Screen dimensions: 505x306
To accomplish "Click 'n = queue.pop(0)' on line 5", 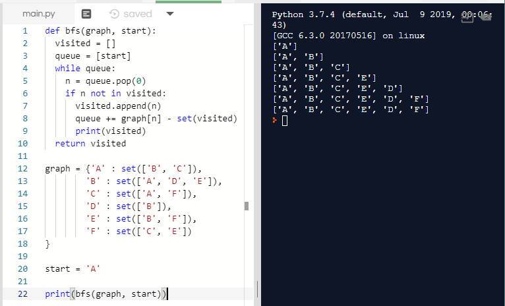I will click(105, 81).
